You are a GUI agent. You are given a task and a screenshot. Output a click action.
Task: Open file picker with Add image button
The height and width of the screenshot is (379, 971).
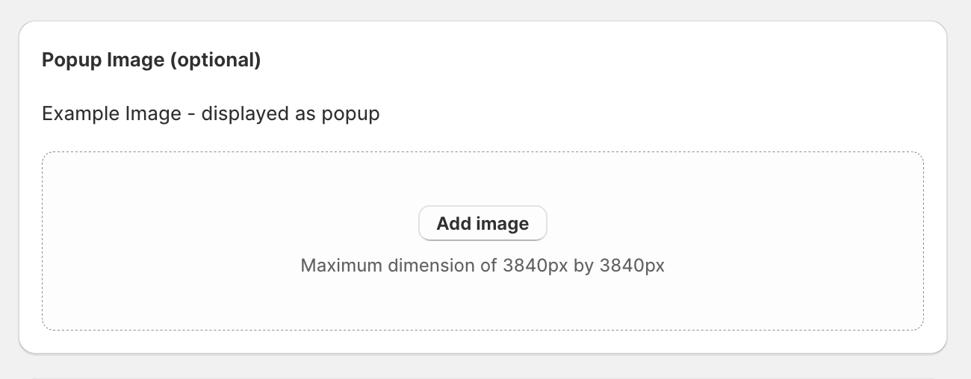point(483,224)
